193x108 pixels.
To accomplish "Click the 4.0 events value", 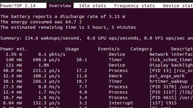I will [83, 92].
